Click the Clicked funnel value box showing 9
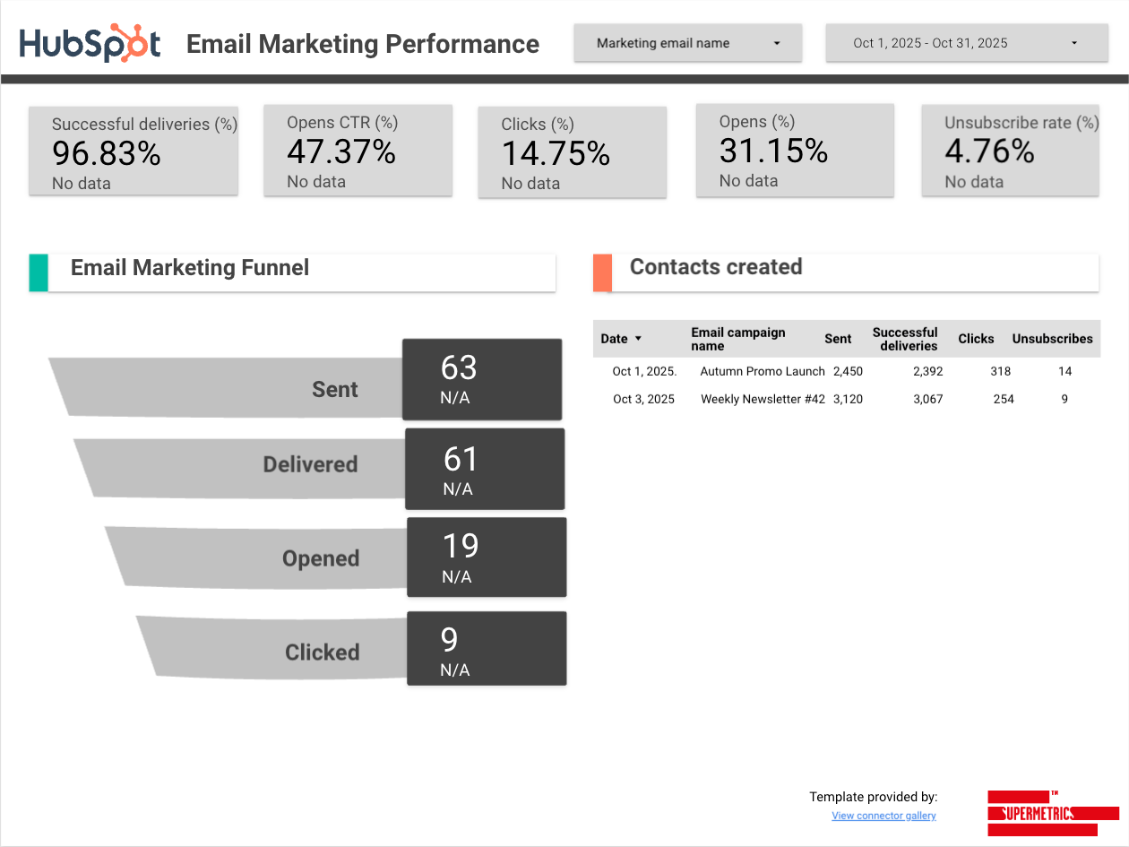Image resolution: width=1129 pixels, height=847 pixels. [487, 649]
